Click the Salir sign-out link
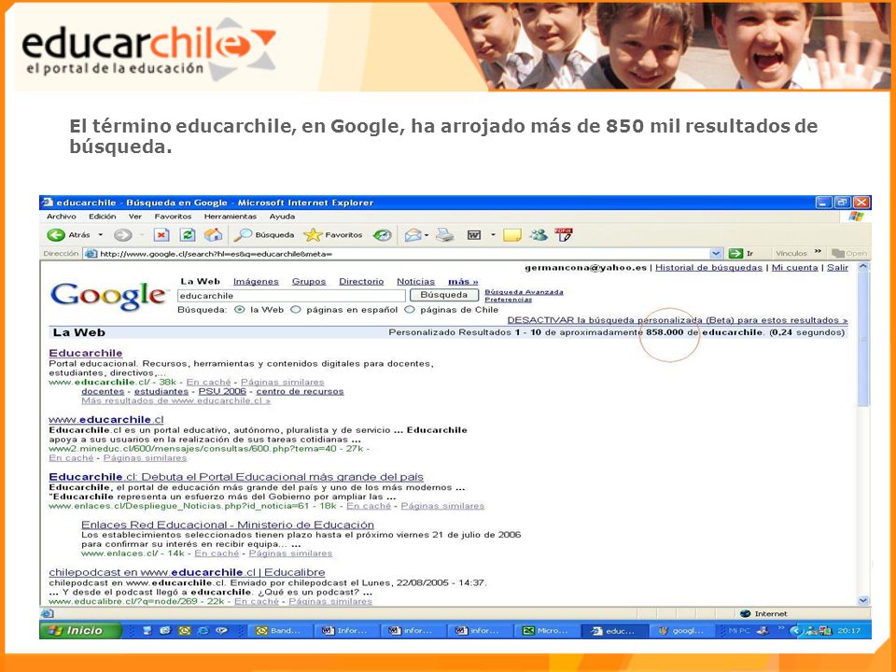 click(838, 268)
